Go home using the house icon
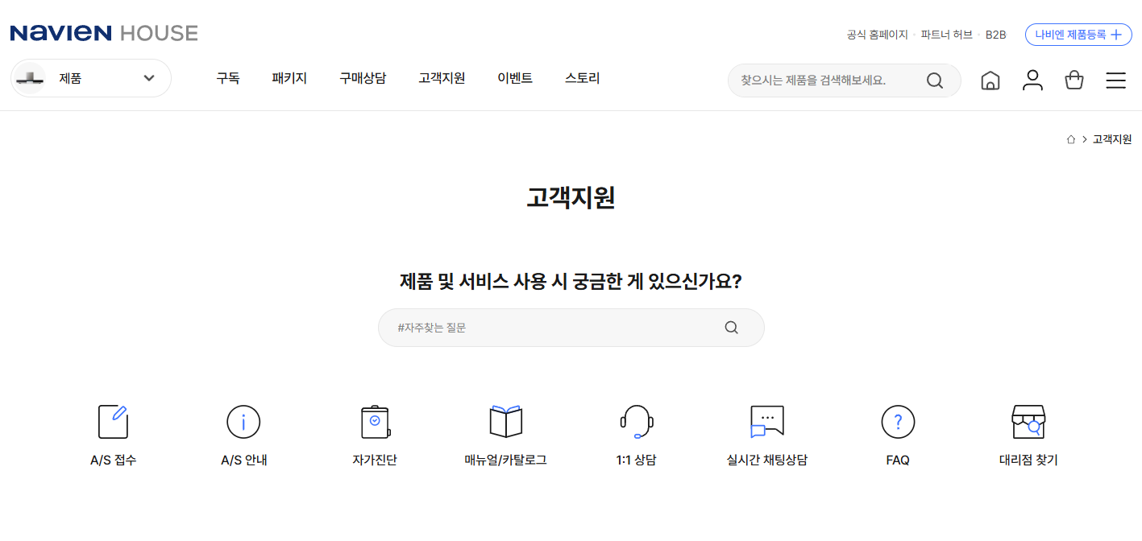This screenshot has width=1142, height=541. tap(990, 81)
